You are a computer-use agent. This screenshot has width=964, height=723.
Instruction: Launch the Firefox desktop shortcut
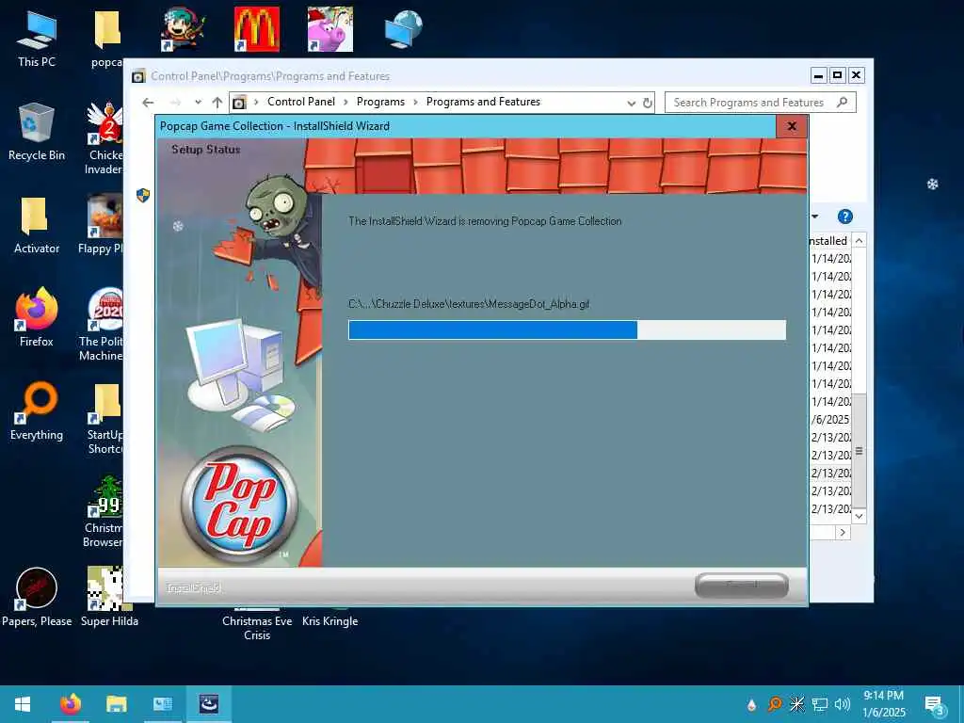pyautogui.click(x=37, y=317)
